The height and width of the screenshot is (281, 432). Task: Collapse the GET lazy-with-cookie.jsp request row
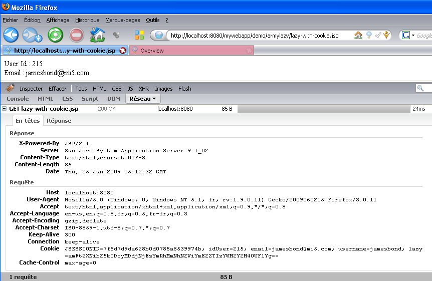[5, 109]
